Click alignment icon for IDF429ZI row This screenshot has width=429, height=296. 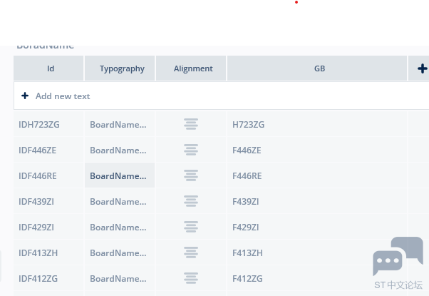click(190, 228)
